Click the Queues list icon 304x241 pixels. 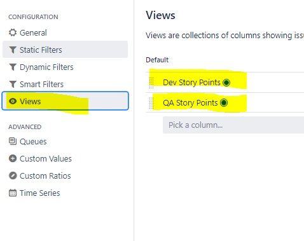click(x=13, y=141)
